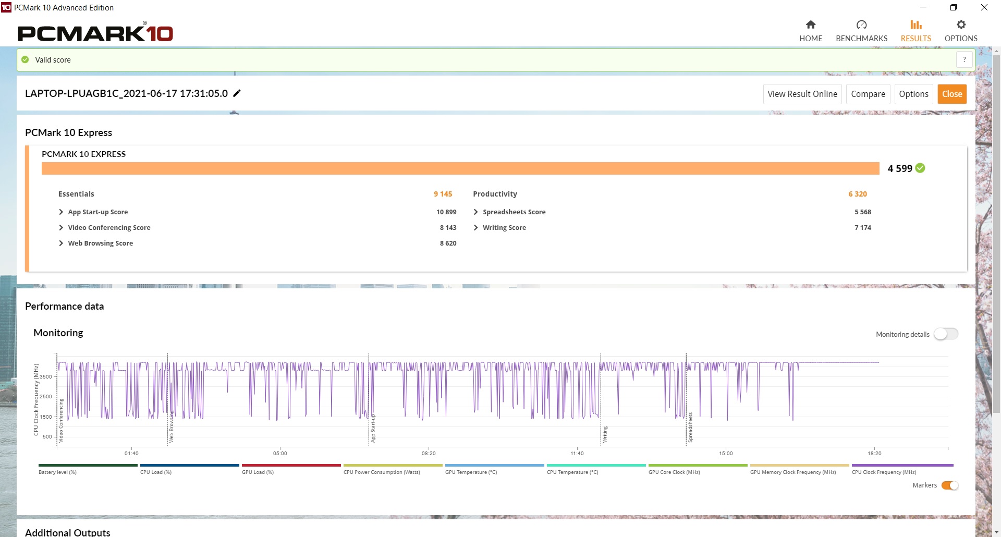1001x537 pixels.
Task: Expand the App Start-up Score row
Action: [61, 212]
